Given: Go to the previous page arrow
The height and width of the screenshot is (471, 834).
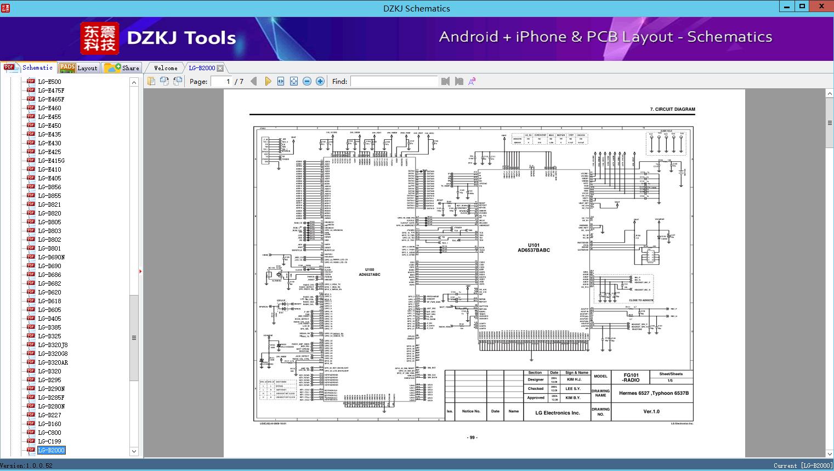Looking at the screenshot, I should (x=253, y=81).
